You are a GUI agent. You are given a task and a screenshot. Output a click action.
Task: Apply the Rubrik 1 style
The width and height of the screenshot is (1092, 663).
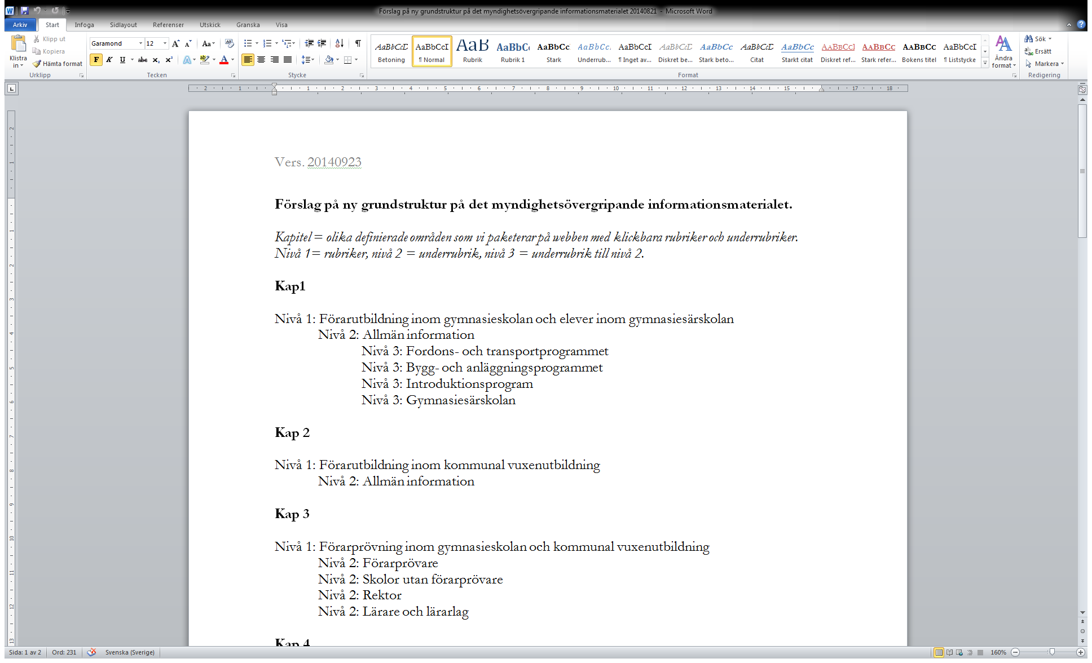(513, 51)
